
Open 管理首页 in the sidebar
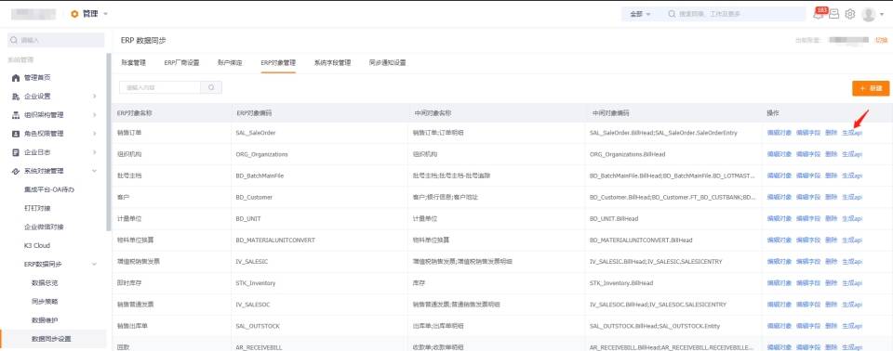(x=37, y=78)
